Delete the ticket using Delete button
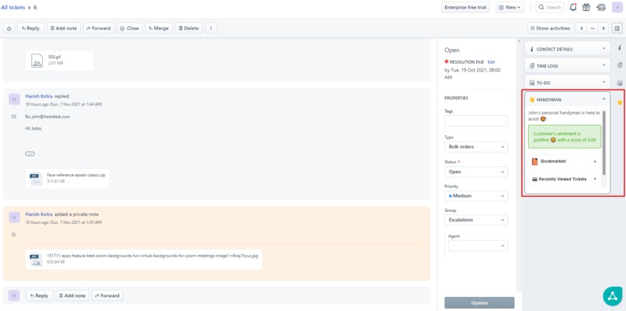Image resolution: width=626 pixels, height=311 pixels. coord(189,29)
